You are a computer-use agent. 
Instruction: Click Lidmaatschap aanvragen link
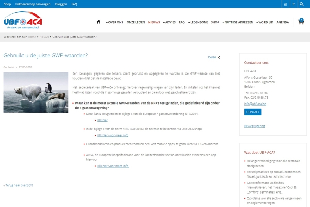pos(33,4)
